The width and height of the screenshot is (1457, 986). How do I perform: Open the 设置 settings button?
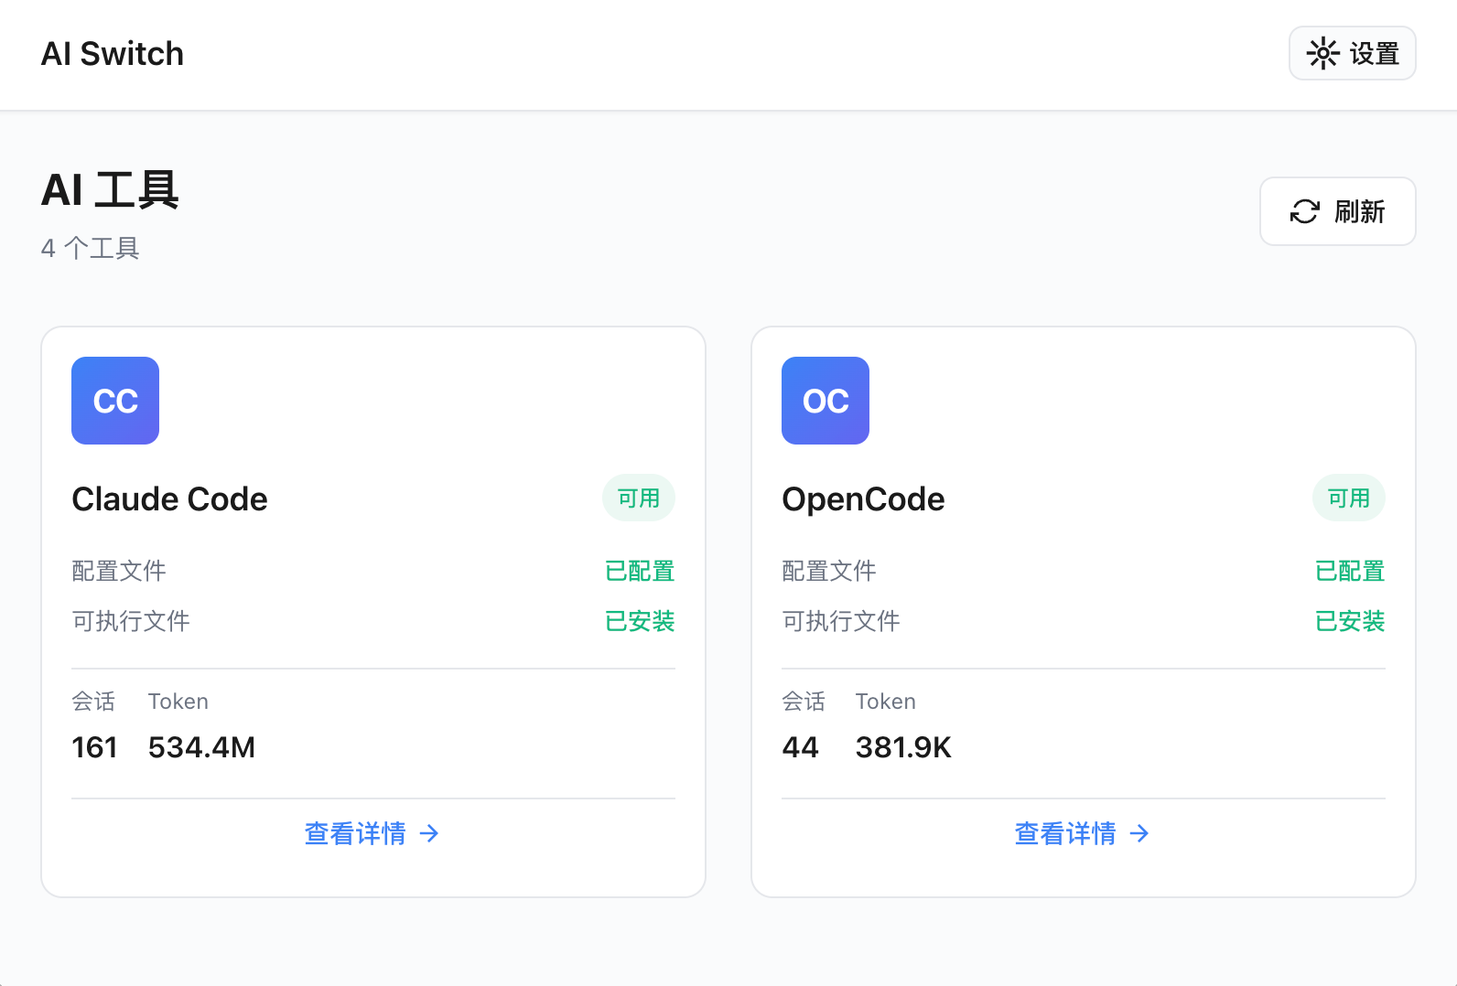1352,54
